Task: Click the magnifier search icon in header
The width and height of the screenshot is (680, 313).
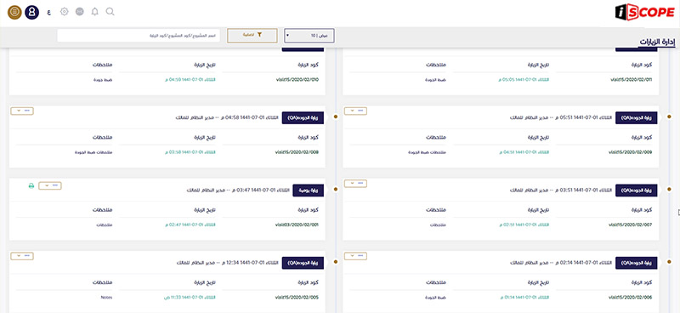Action: coord(110,12)
